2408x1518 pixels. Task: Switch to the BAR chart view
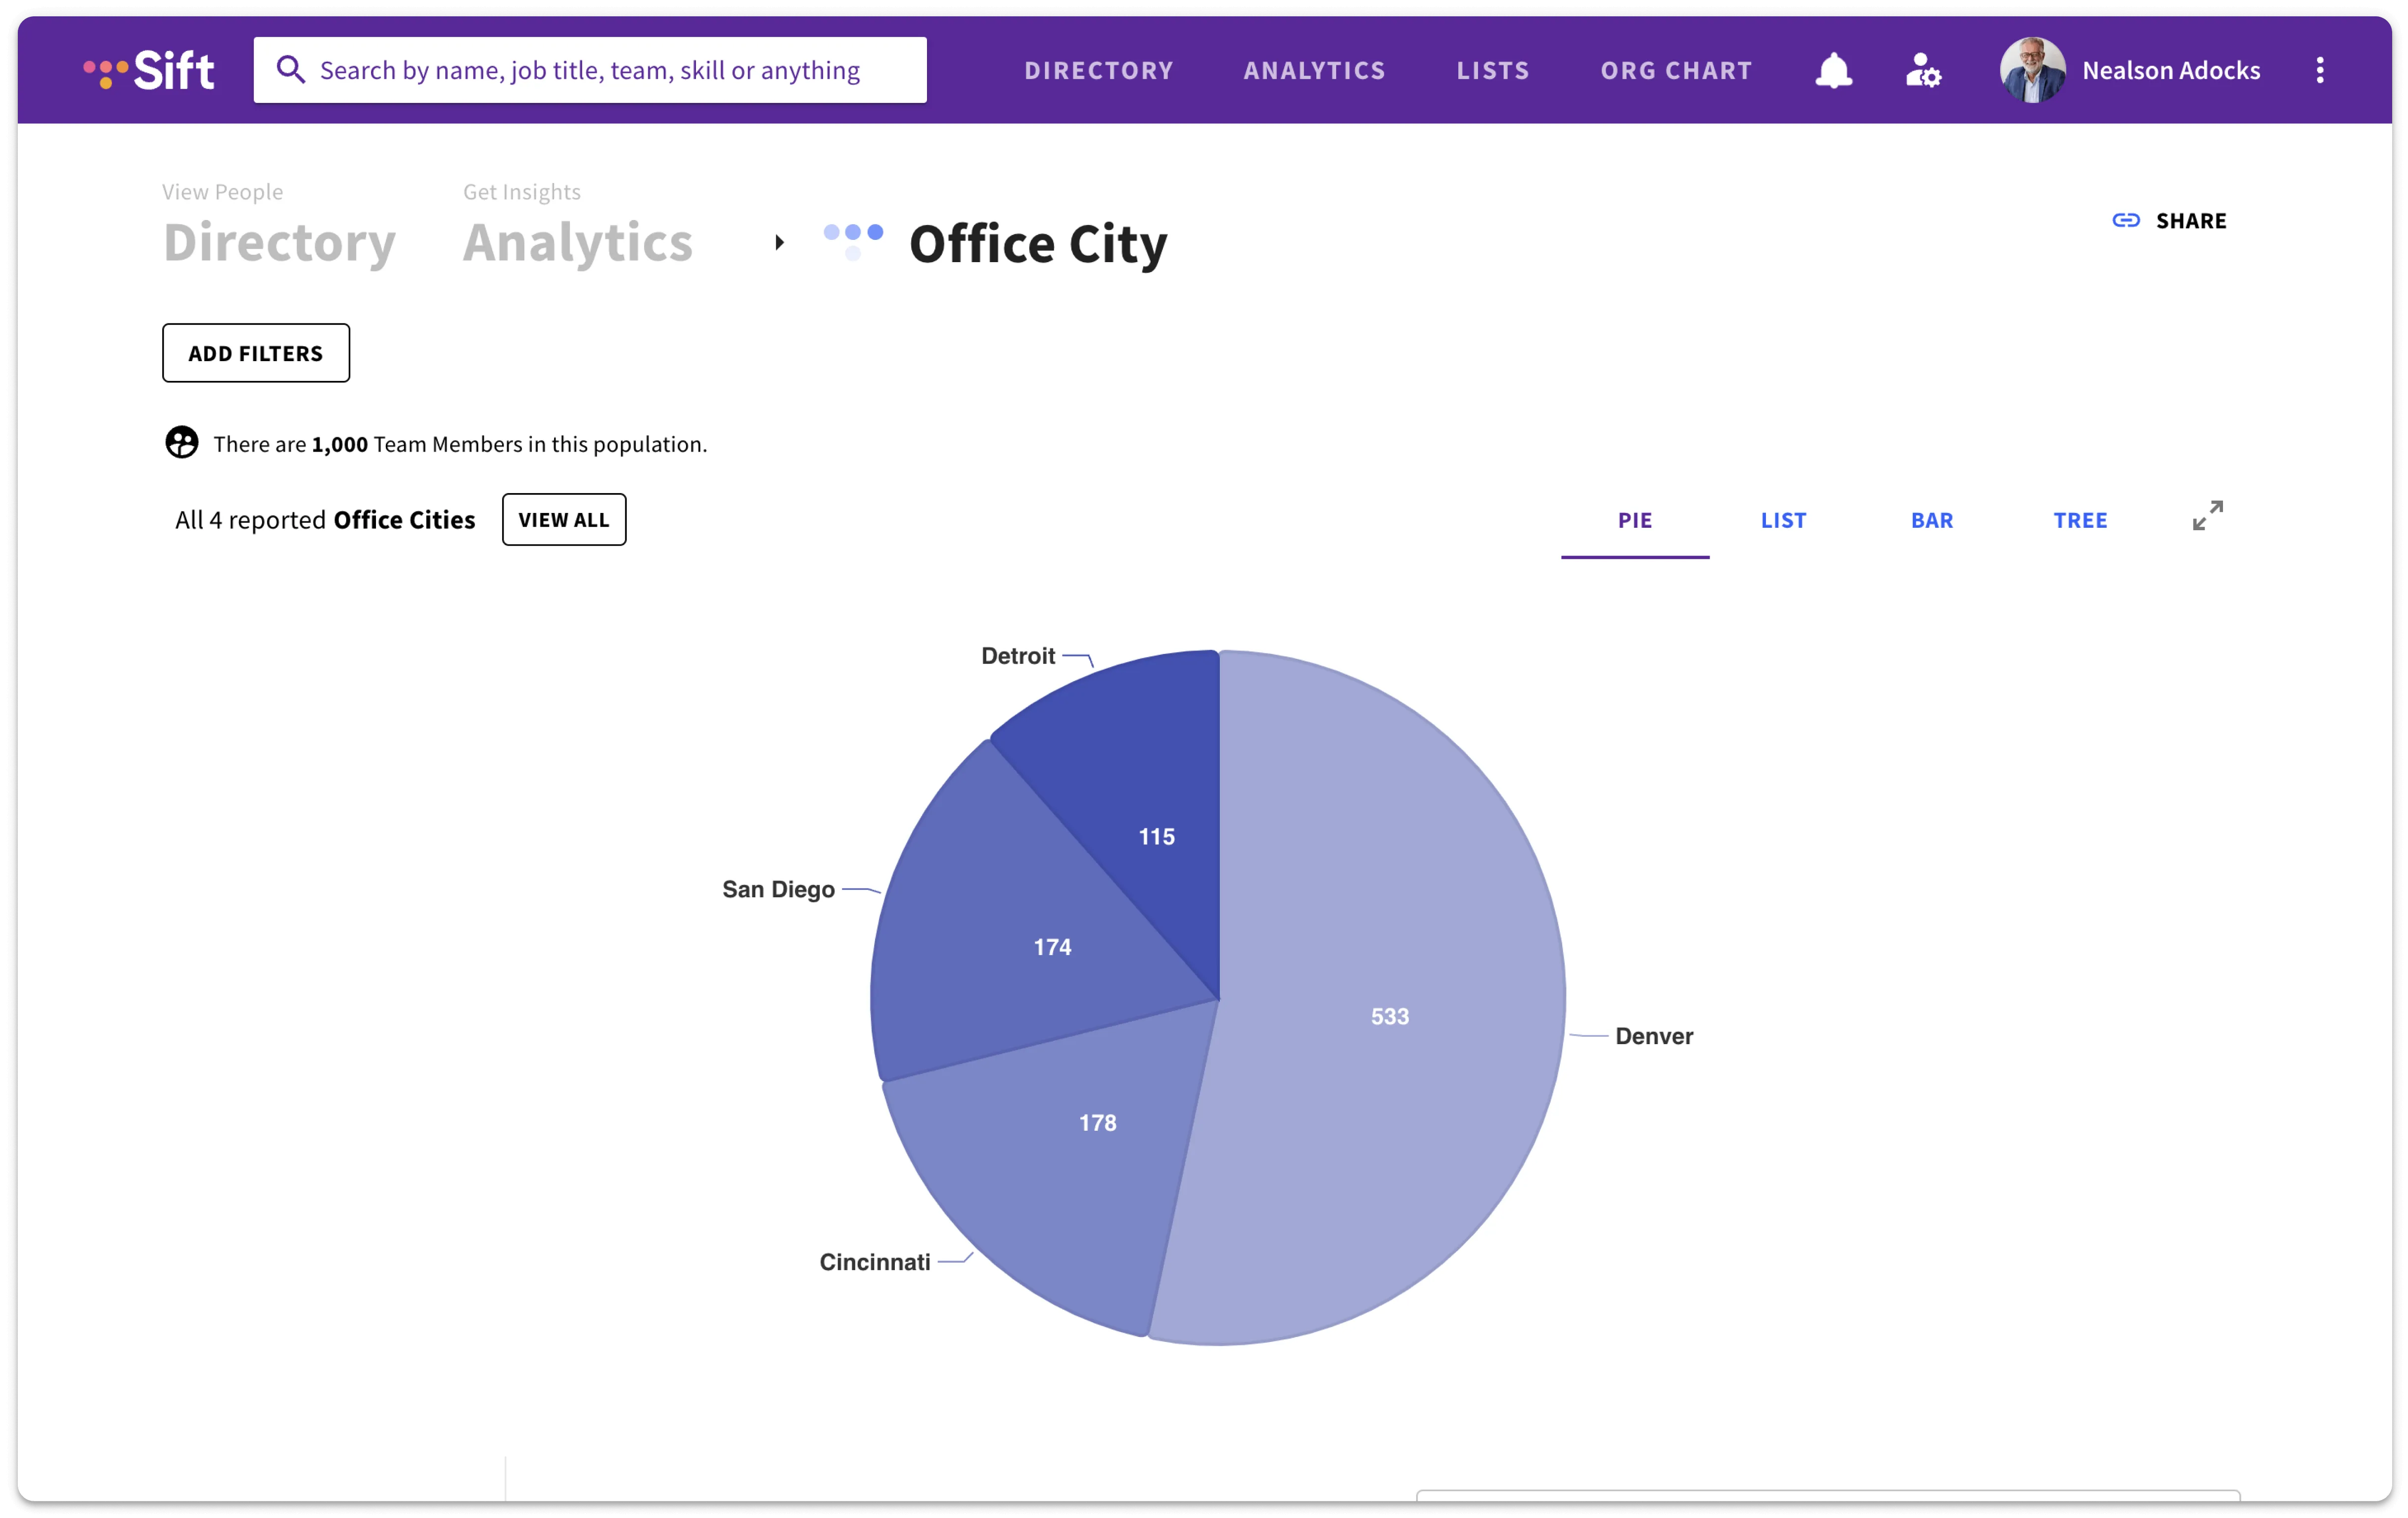pos(1931,520)
